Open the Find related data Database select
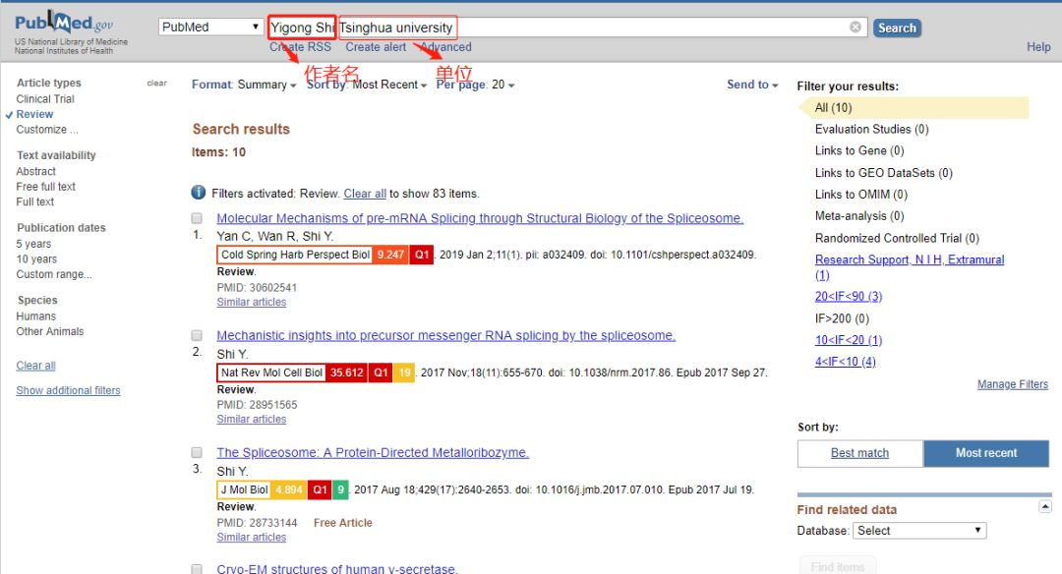 pyautogui.click(x=919, y=531)
